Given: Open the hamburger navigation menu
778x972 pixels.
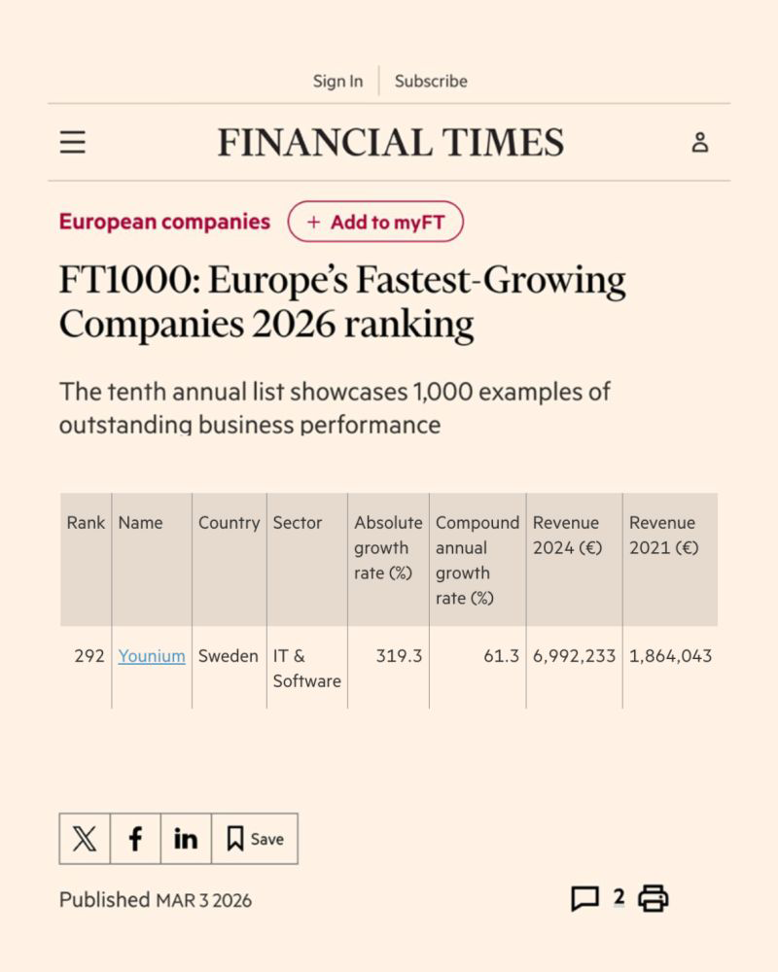Looking at the screenshot, I should (x=73, y=143).
